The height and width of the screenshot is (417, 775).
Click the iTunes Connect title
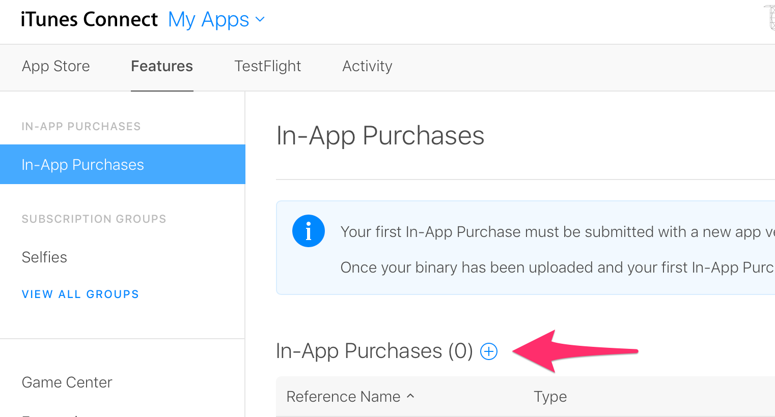[89, 19]
